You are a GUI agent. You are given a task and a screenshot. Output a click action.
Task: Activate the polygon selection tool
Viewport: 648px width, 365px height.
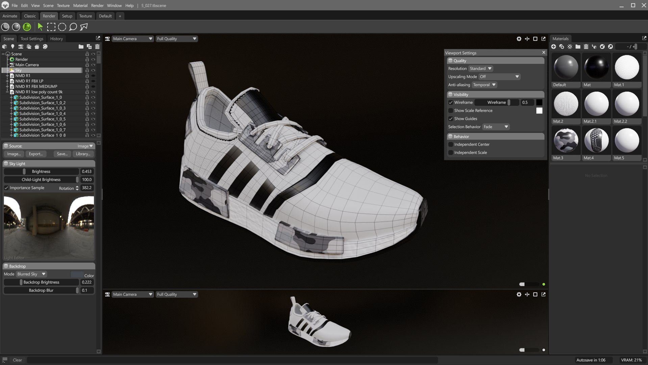(83, 27)
